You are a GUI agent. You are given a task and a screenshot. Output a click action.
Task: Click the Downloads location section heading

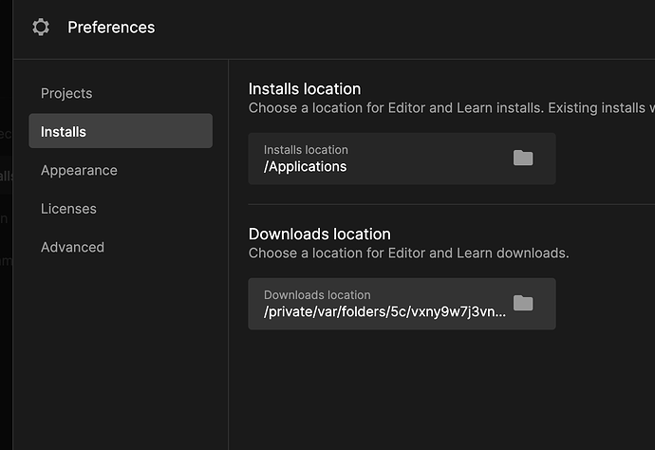[x=319, y=234]
